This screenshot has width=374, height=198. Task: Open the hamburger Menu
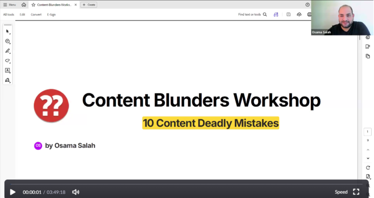[x=9, y=5]
